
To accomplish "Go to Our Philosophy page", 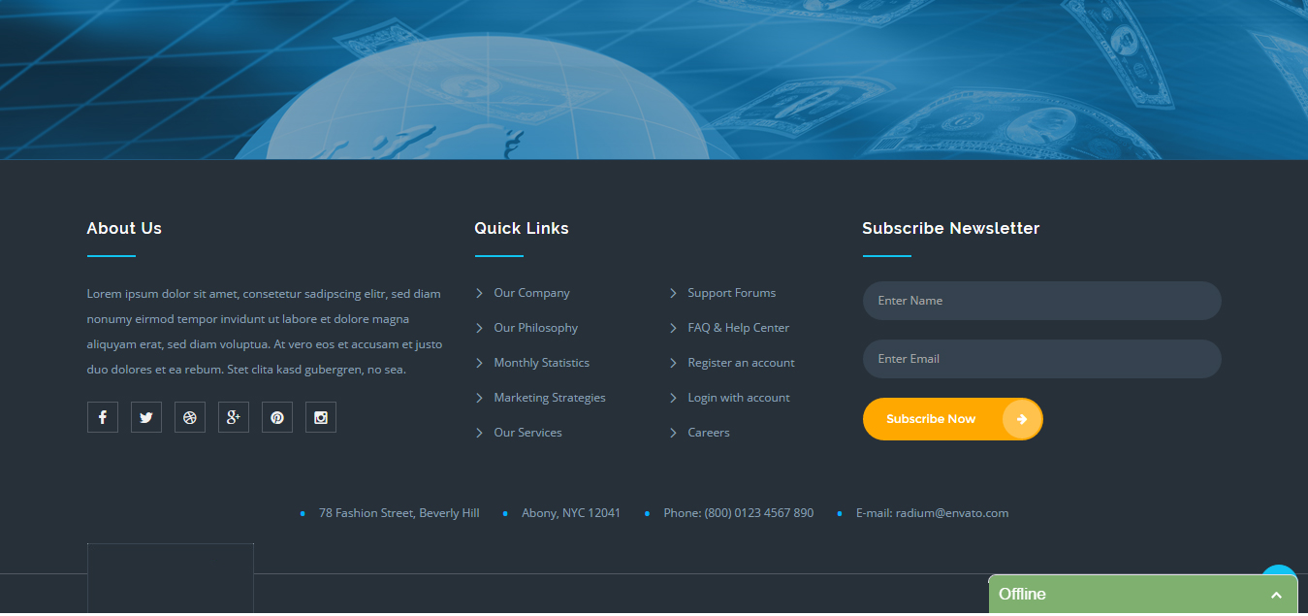I will coord(535,328).
